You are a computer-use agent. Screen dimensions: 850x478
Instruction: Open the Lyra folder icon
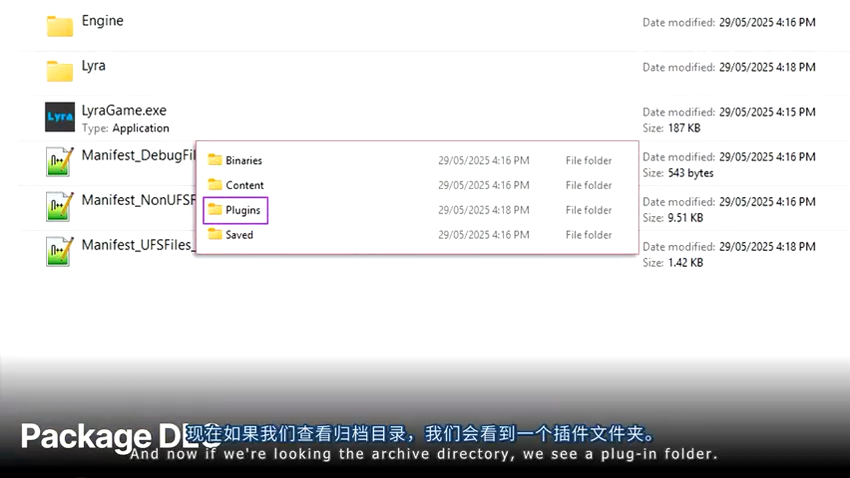point(60,70)
